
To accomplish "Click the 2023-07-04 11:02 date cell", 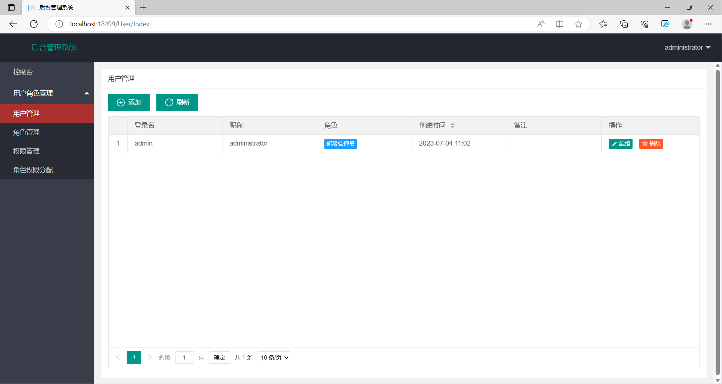I will click(x=459, y=144).
